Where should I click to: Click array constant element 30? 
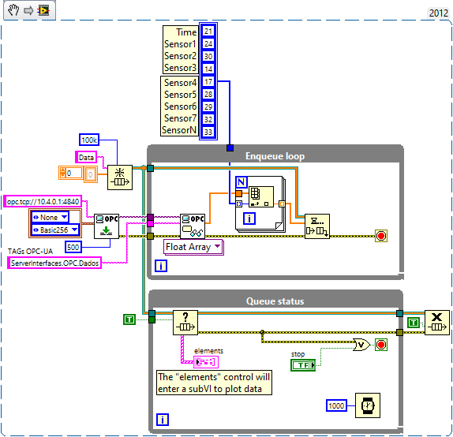coord(208,56)
